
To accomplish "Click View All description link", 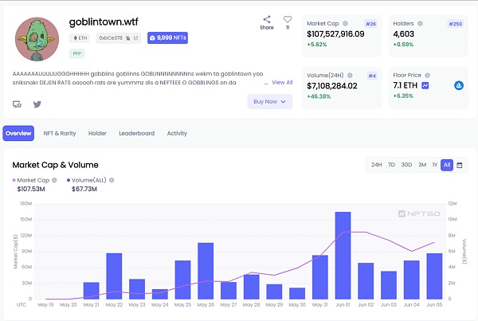I will coord(282,82).
